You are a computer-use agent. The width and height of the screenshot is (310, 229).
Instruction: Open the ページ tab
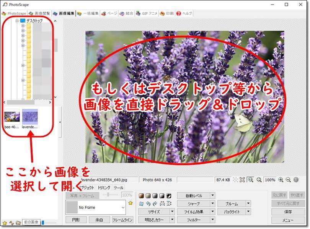tap(109, 13)
